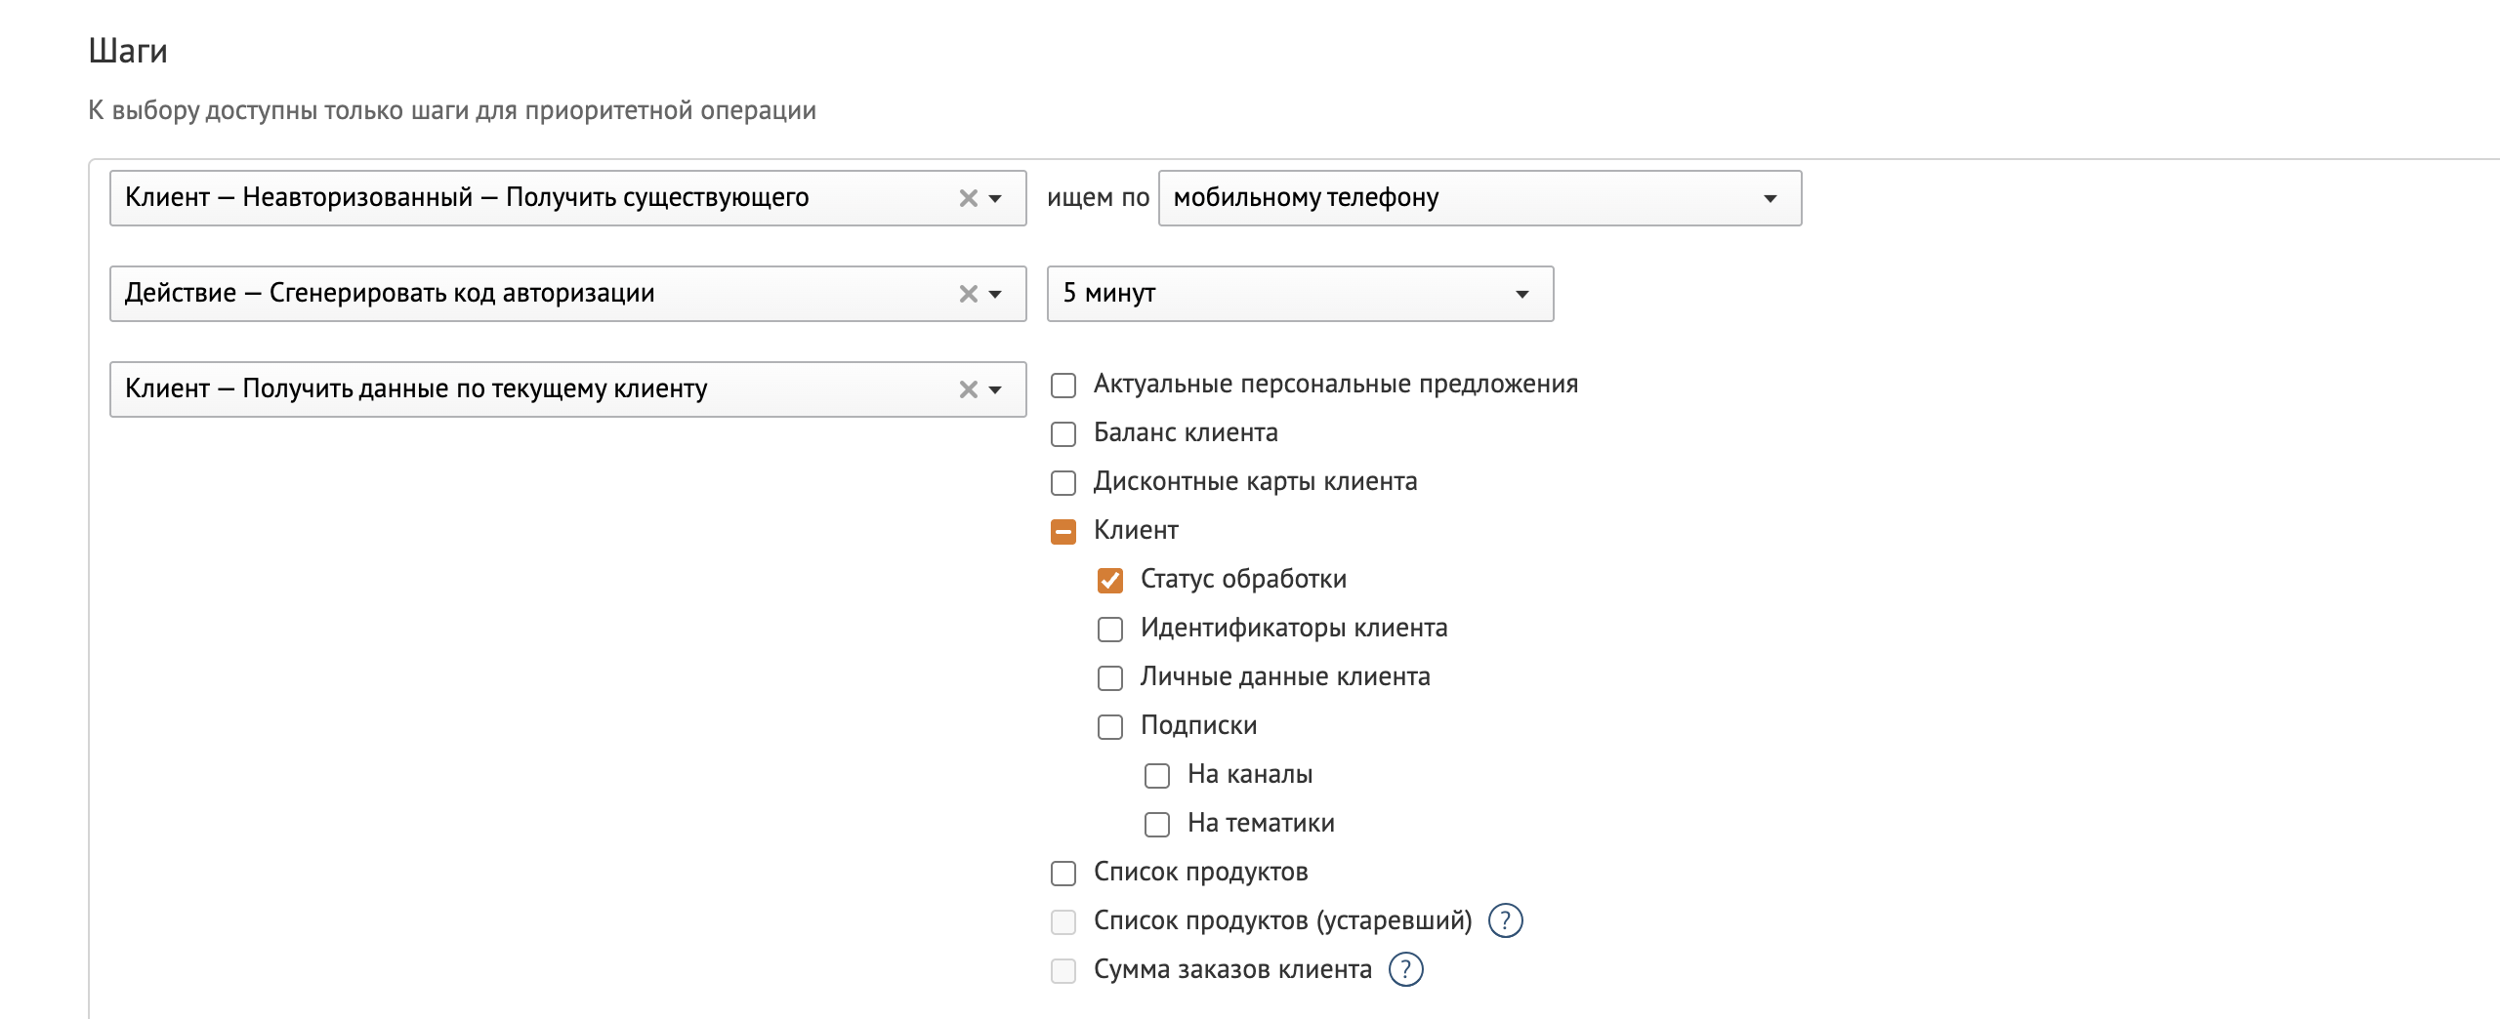Click the 'Личные данные клиента' label

pyautogui.click(x=1285, y=676)
